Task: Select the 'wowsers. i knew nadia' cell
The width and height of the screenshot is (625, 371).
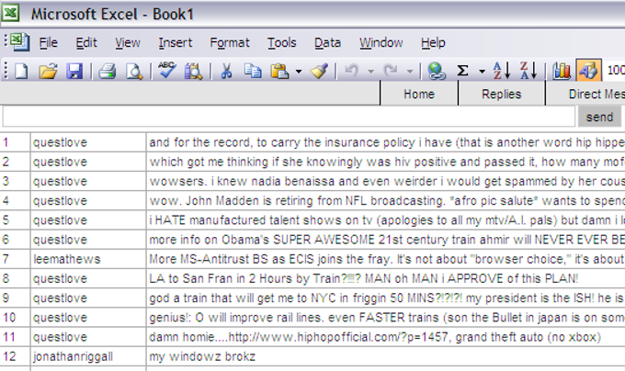Action: (x=386, y=181)
